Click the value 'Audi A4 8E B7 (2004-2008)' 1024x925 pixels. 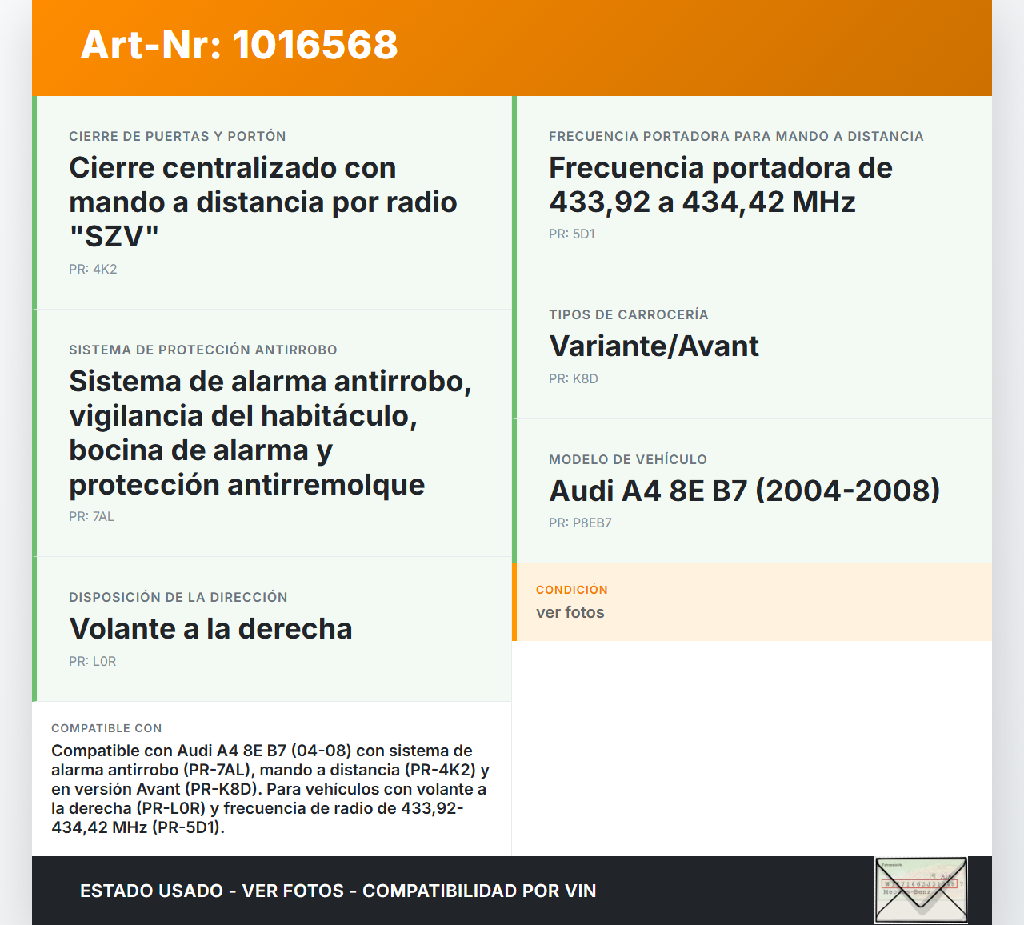click(745, 491)
